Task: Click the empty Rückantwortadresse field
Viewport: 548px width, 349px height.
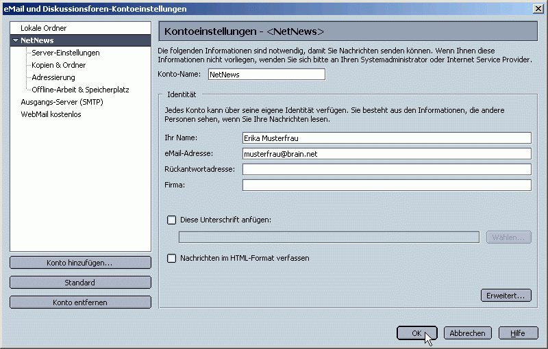Action: click(386, 170)
